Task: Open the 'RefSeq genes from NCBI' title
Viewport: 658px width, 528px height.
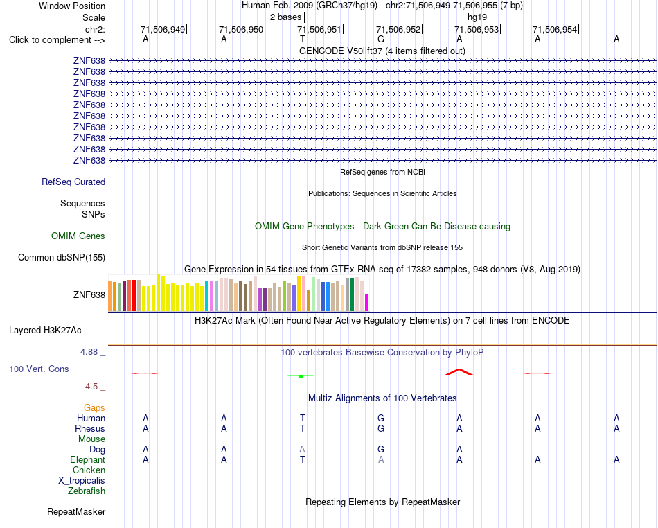Action: coord(382,172)
